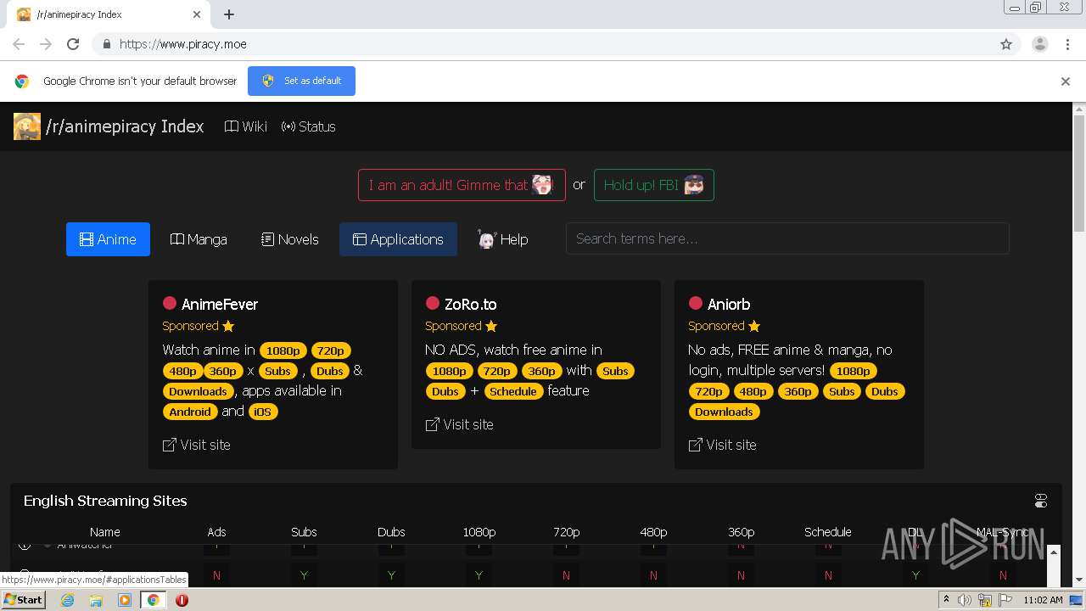Sort table by 720p column header

pos(566,532)
